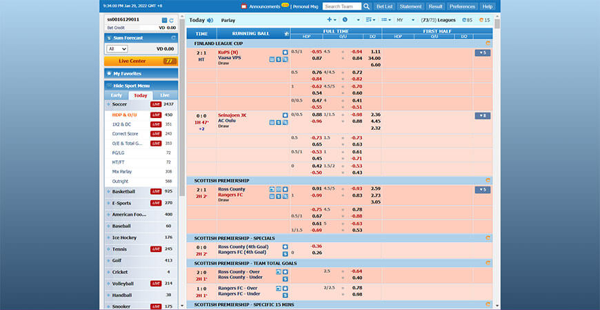Screen dimensions: 600x310
Task: Open live streaming icon for Ross County match
Action: pyautogui.click(x=272, y=189)
